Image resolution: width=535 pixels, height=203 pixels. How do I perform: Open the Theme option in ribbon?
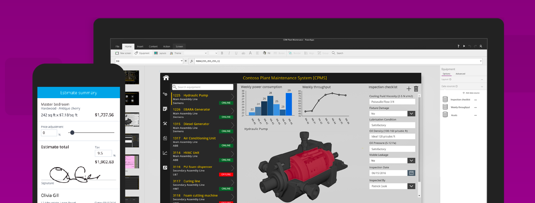click(176, 53)
